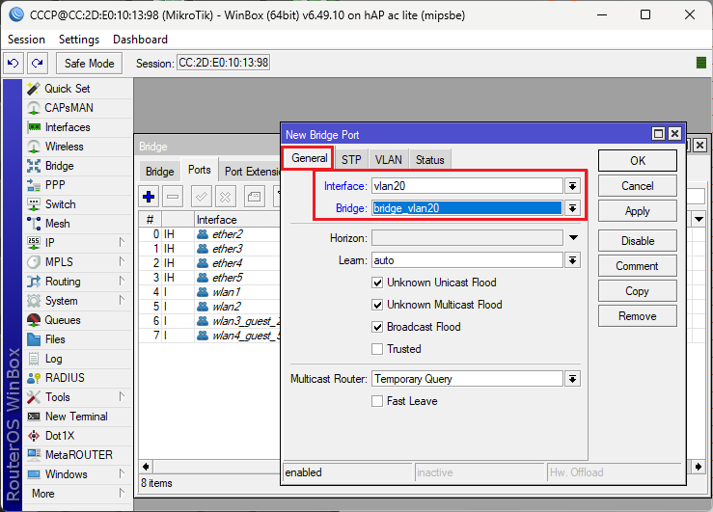Viewport: 713px width, 512px height.
Task: Click the comment icon in Bridge toolbar
Action: (254, 197)
